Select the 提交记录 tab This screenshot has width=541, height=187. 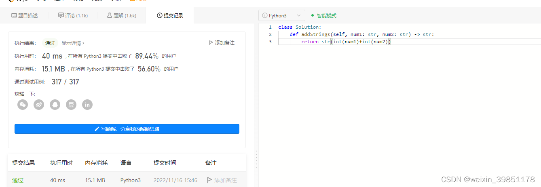[x=170, y=16]
